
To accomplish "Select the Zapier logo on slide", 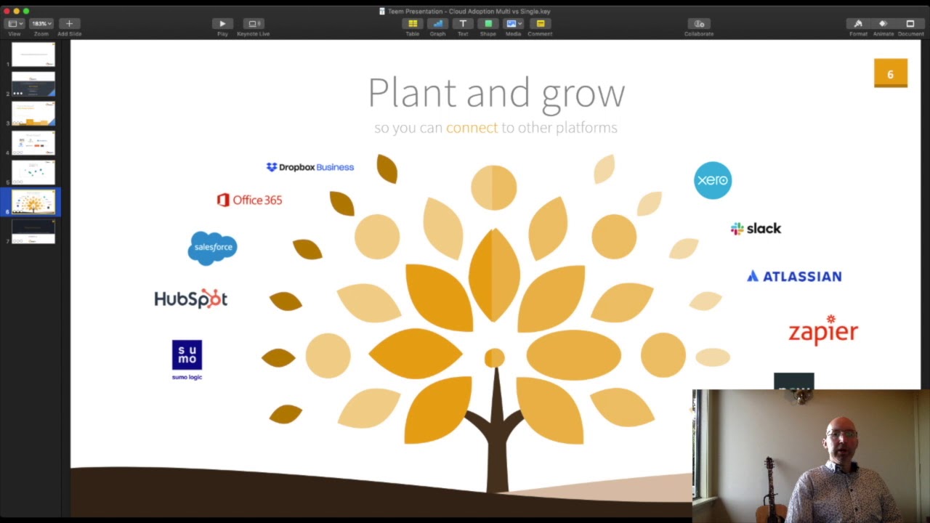I will (823, 330).
